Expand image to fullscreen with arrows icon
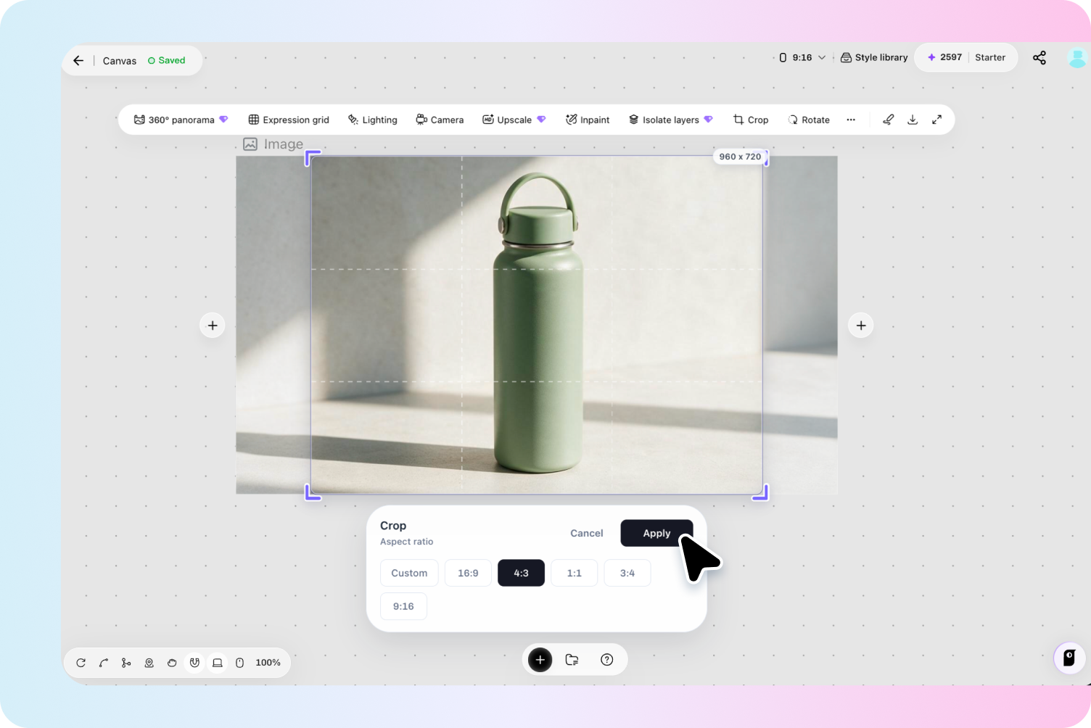Screen dimensions: 1091x728 (x=937, y=120)
